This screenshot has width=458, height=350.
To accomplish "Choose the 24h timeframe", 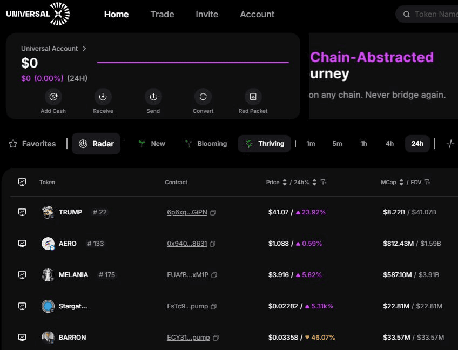I will tap(417, 144).
